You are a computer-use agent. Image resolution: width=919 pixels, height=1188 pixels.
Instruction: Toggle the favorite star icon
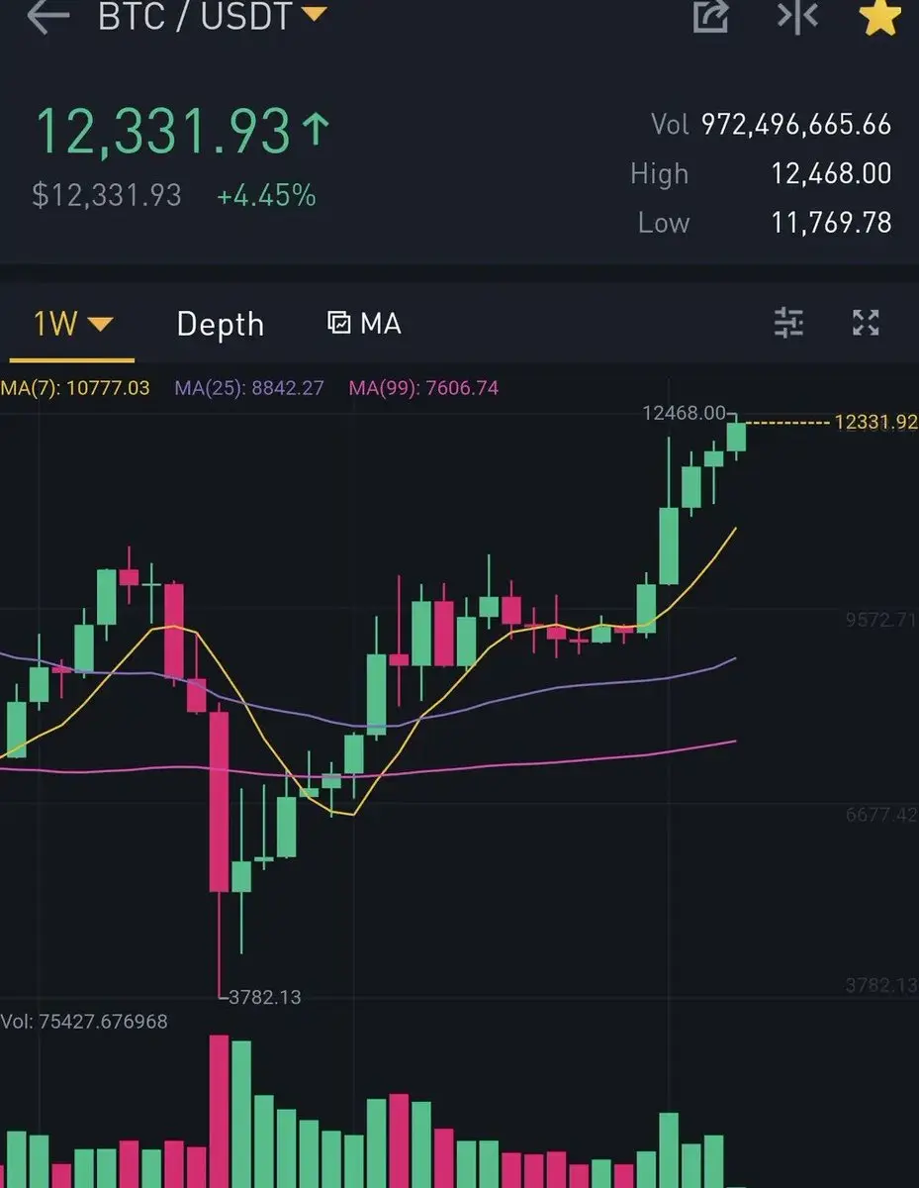coord(879,16)
